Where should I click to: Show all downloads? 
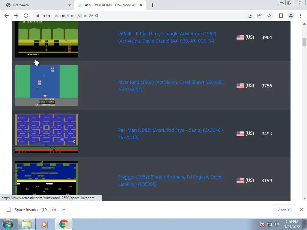click(284, 209)
